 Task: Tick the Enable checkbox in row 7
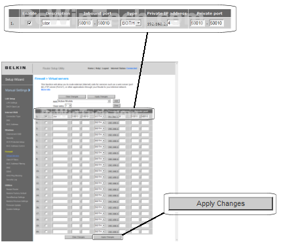(x=46, y=153)
